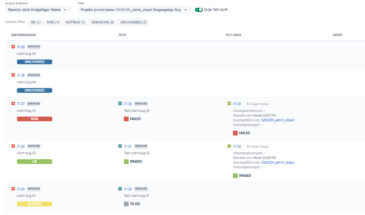Open issue JT-27
Image resolution: width=365 pixels, height=215 pixels.
tap(21, 104)
